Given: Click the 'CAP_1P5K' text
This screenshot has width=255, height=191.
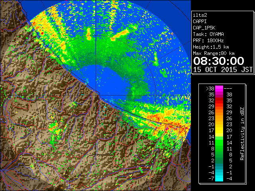Looking at the screenshot, I should pyautogui.click(x=204, y=28).
